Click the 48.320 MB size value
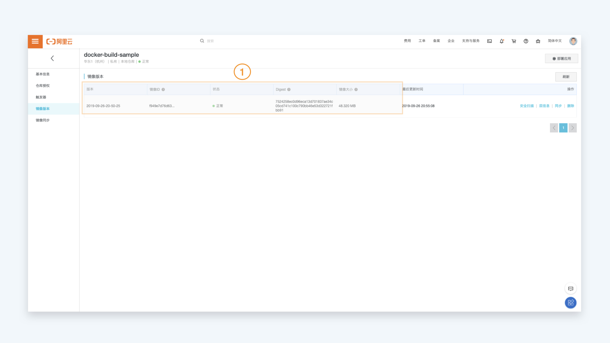 pos(347,106)
